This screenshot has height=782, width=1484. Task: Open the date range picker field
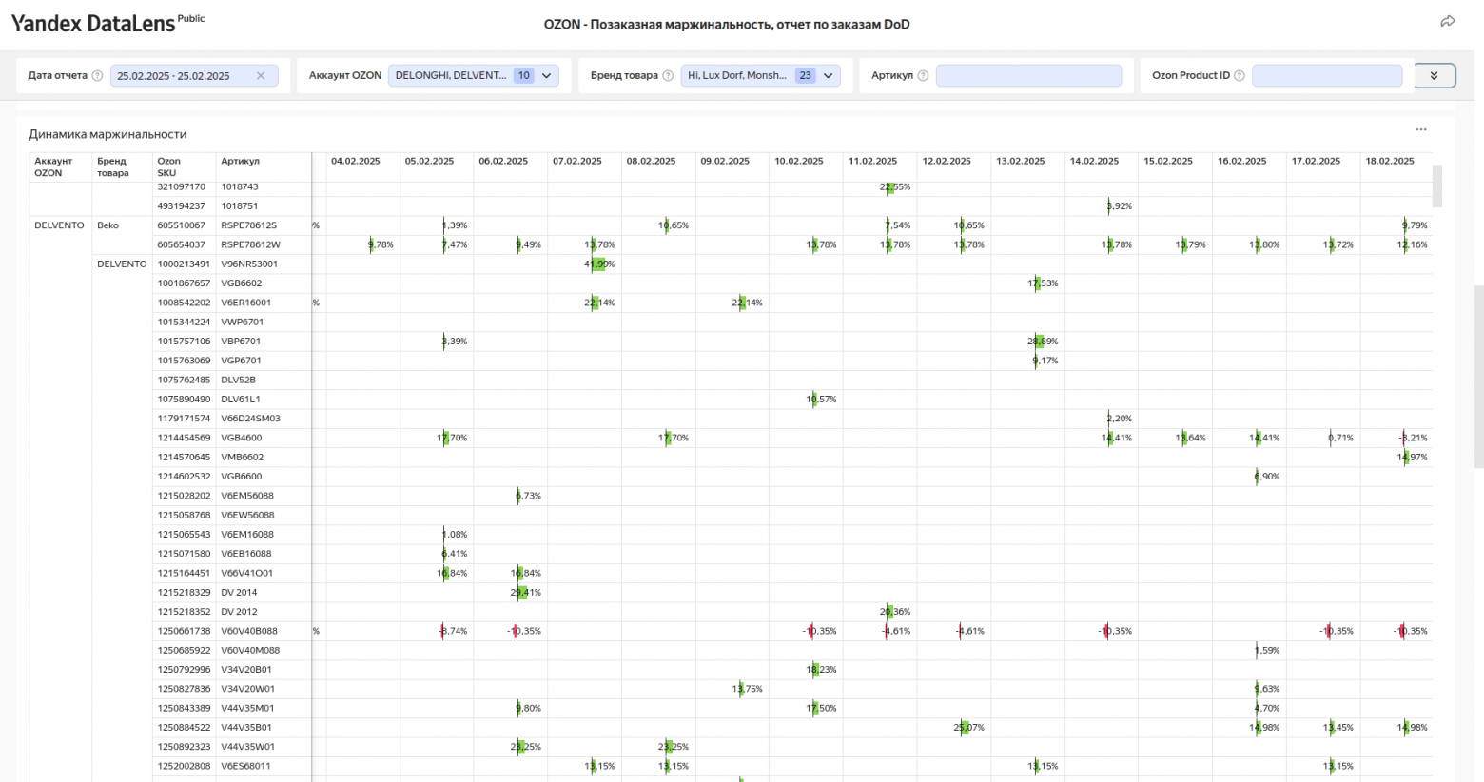[194, 76]
